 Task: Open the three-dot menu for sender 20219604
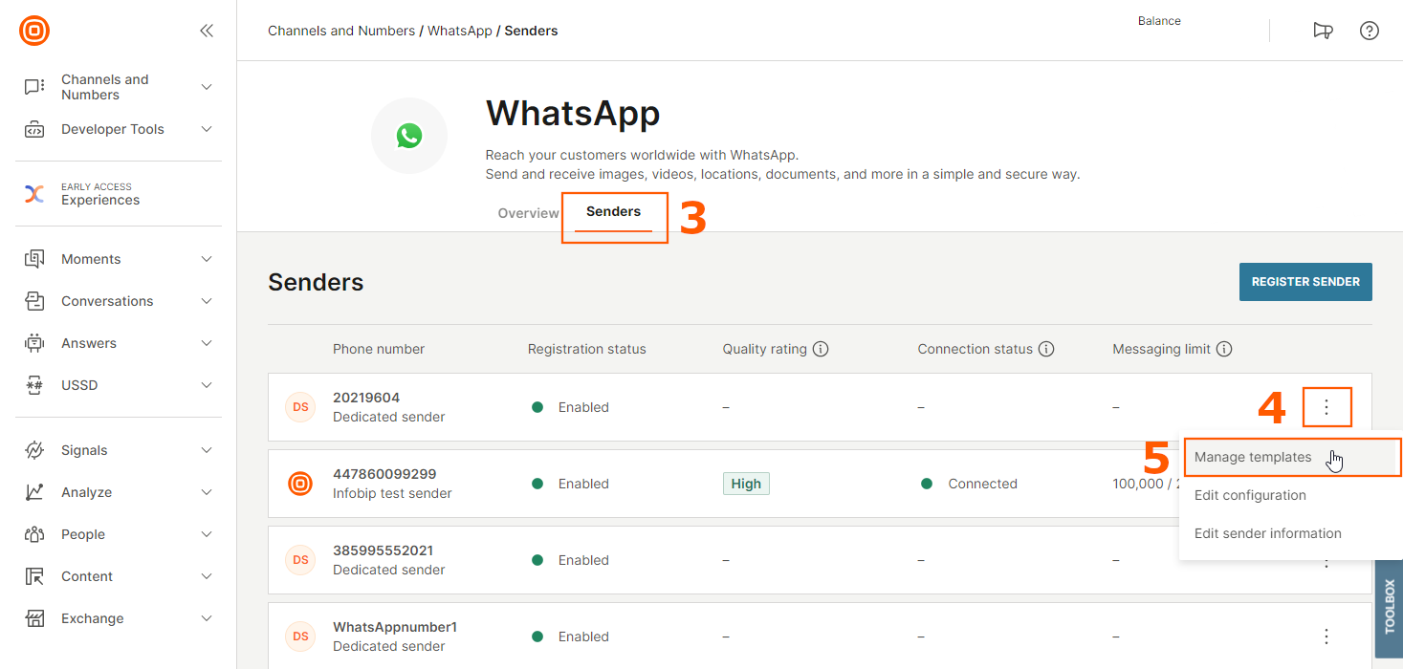click(x=1326, y=407)
